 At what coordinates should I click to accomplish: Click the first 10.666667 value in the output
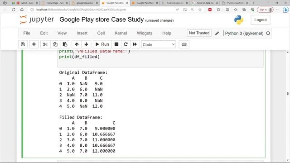104,134
